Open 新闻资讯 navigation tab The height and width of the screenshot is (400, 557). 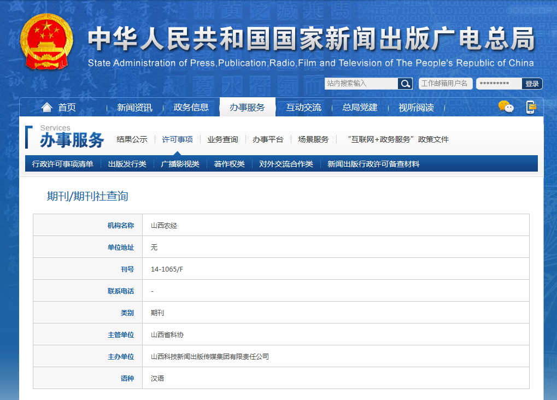point(134,107)
